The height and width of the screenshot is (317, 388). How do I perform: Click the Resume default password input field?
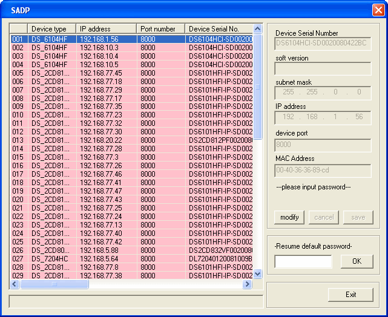tap(303, 261)
